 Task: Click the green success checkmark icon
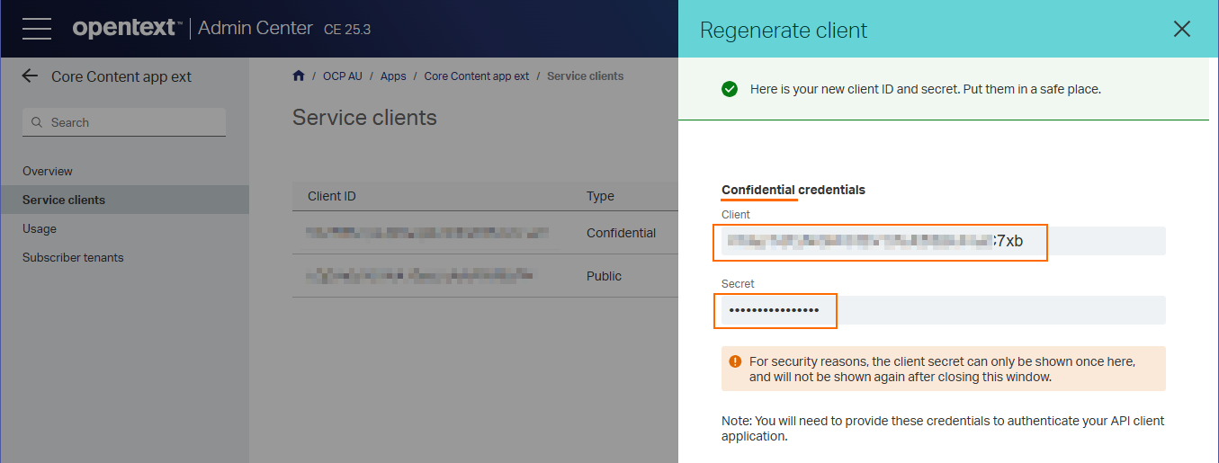[730, 89]
